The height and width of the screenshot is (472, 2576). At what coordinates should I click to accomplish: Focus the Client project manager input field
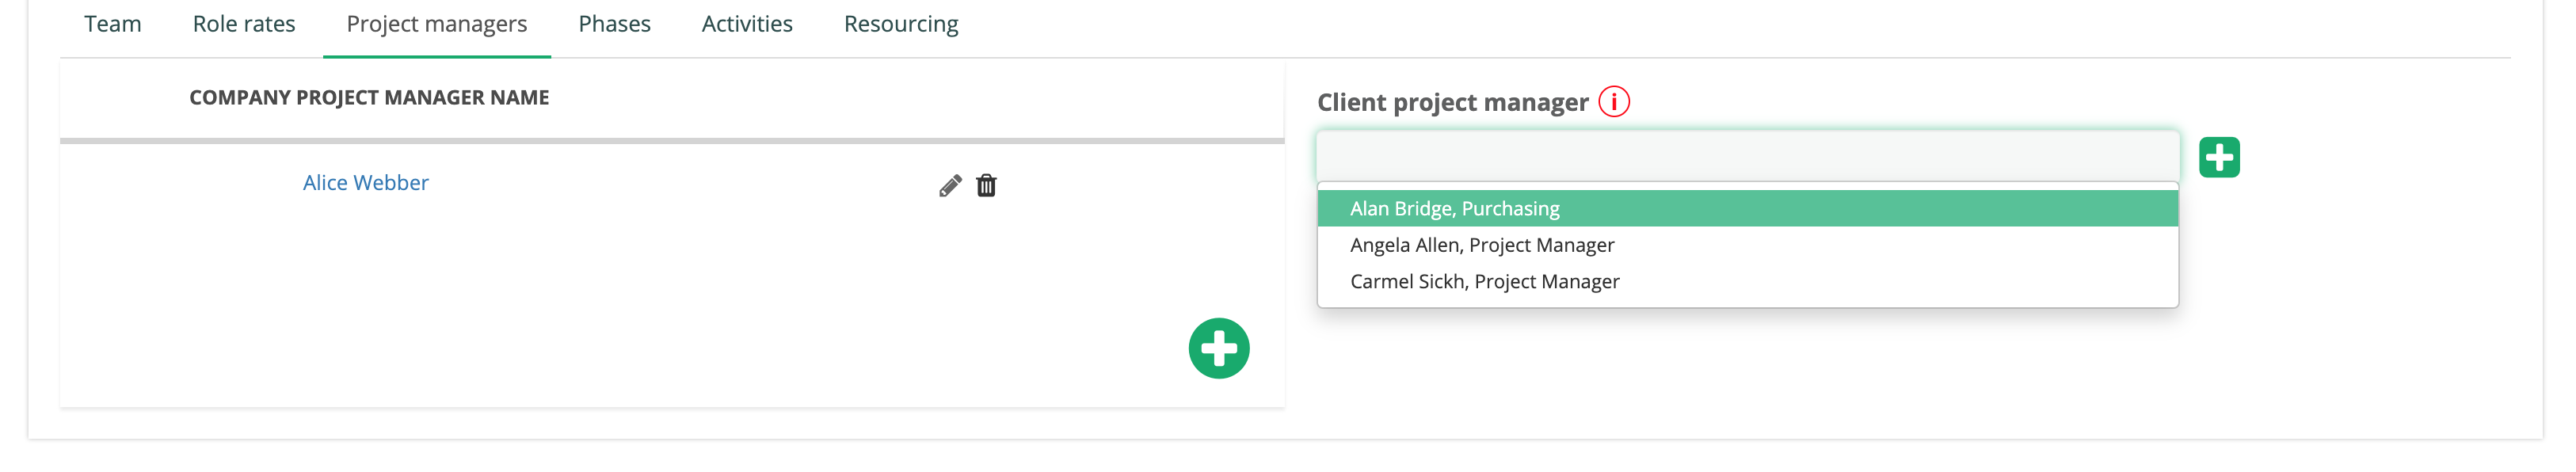point(1747,157)
